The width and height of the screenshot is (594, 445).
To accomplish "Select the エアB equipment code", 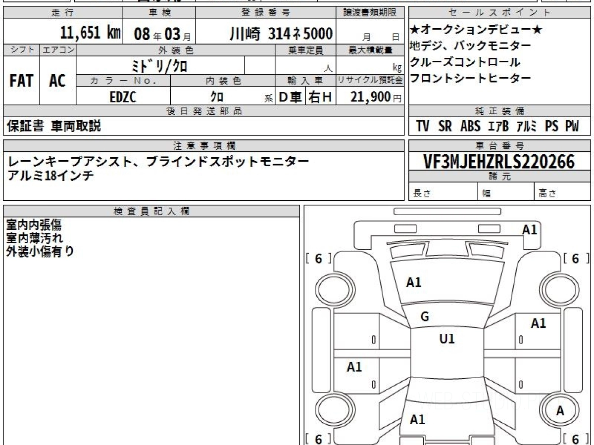I will point(498,126).
